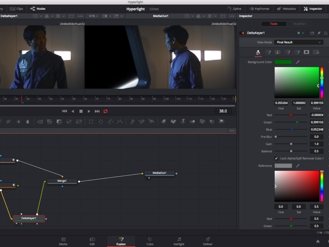Pick Reference color with the eyedropper
This screenshot has height=247, width=329.
[298, 166]
